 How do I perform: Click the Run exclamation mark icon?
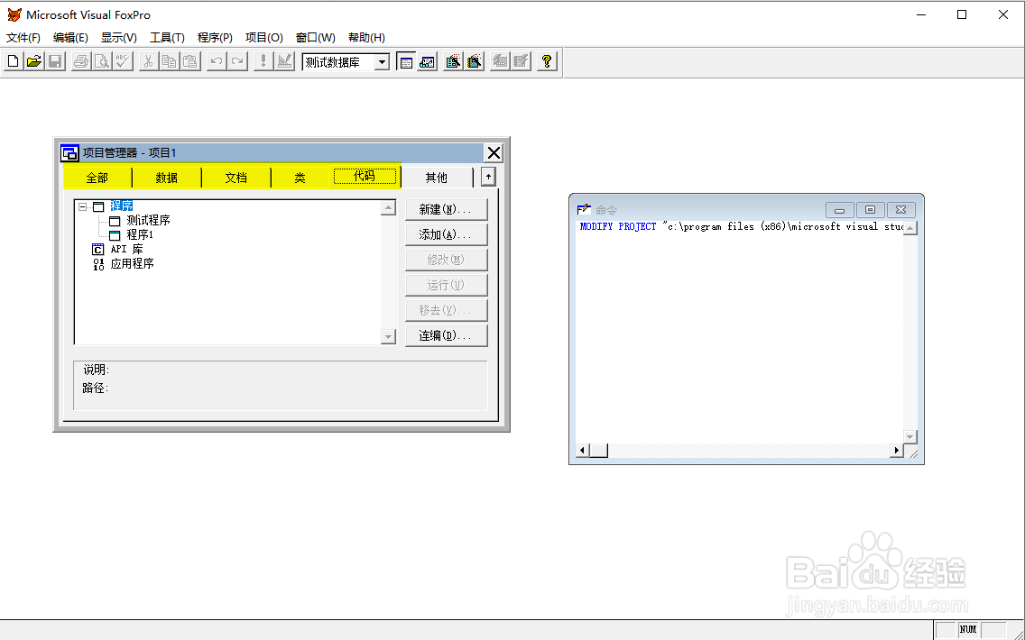tap(263, 61)
